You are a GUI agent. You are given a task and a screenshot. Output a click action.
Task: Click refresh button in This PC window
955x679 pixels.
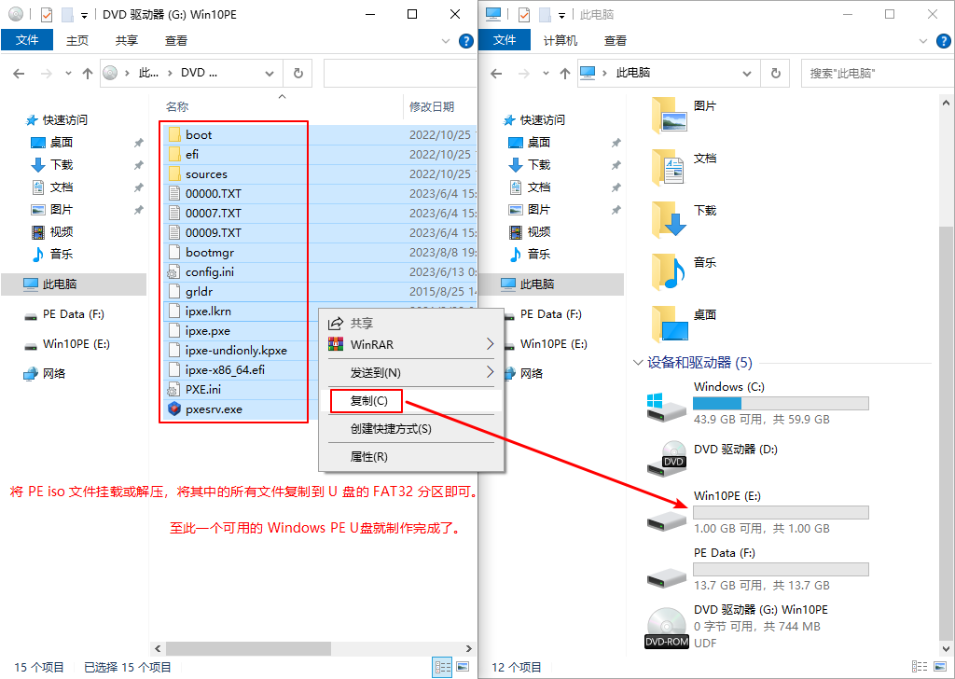[x=775, y=73]
